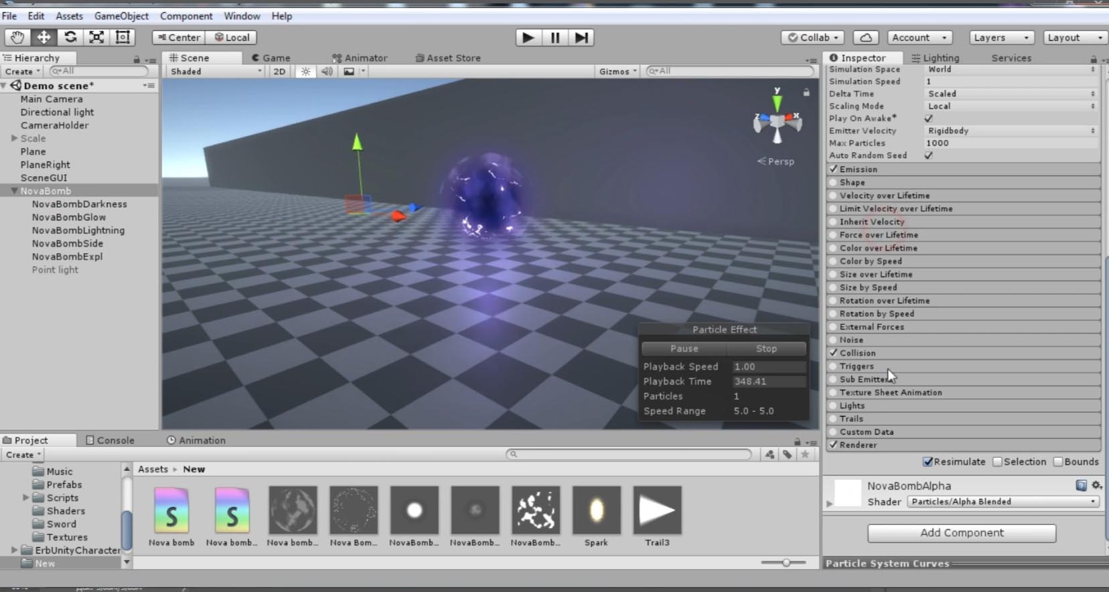
Task: Select the Rotate tool
Action: (x=70, y=38)
